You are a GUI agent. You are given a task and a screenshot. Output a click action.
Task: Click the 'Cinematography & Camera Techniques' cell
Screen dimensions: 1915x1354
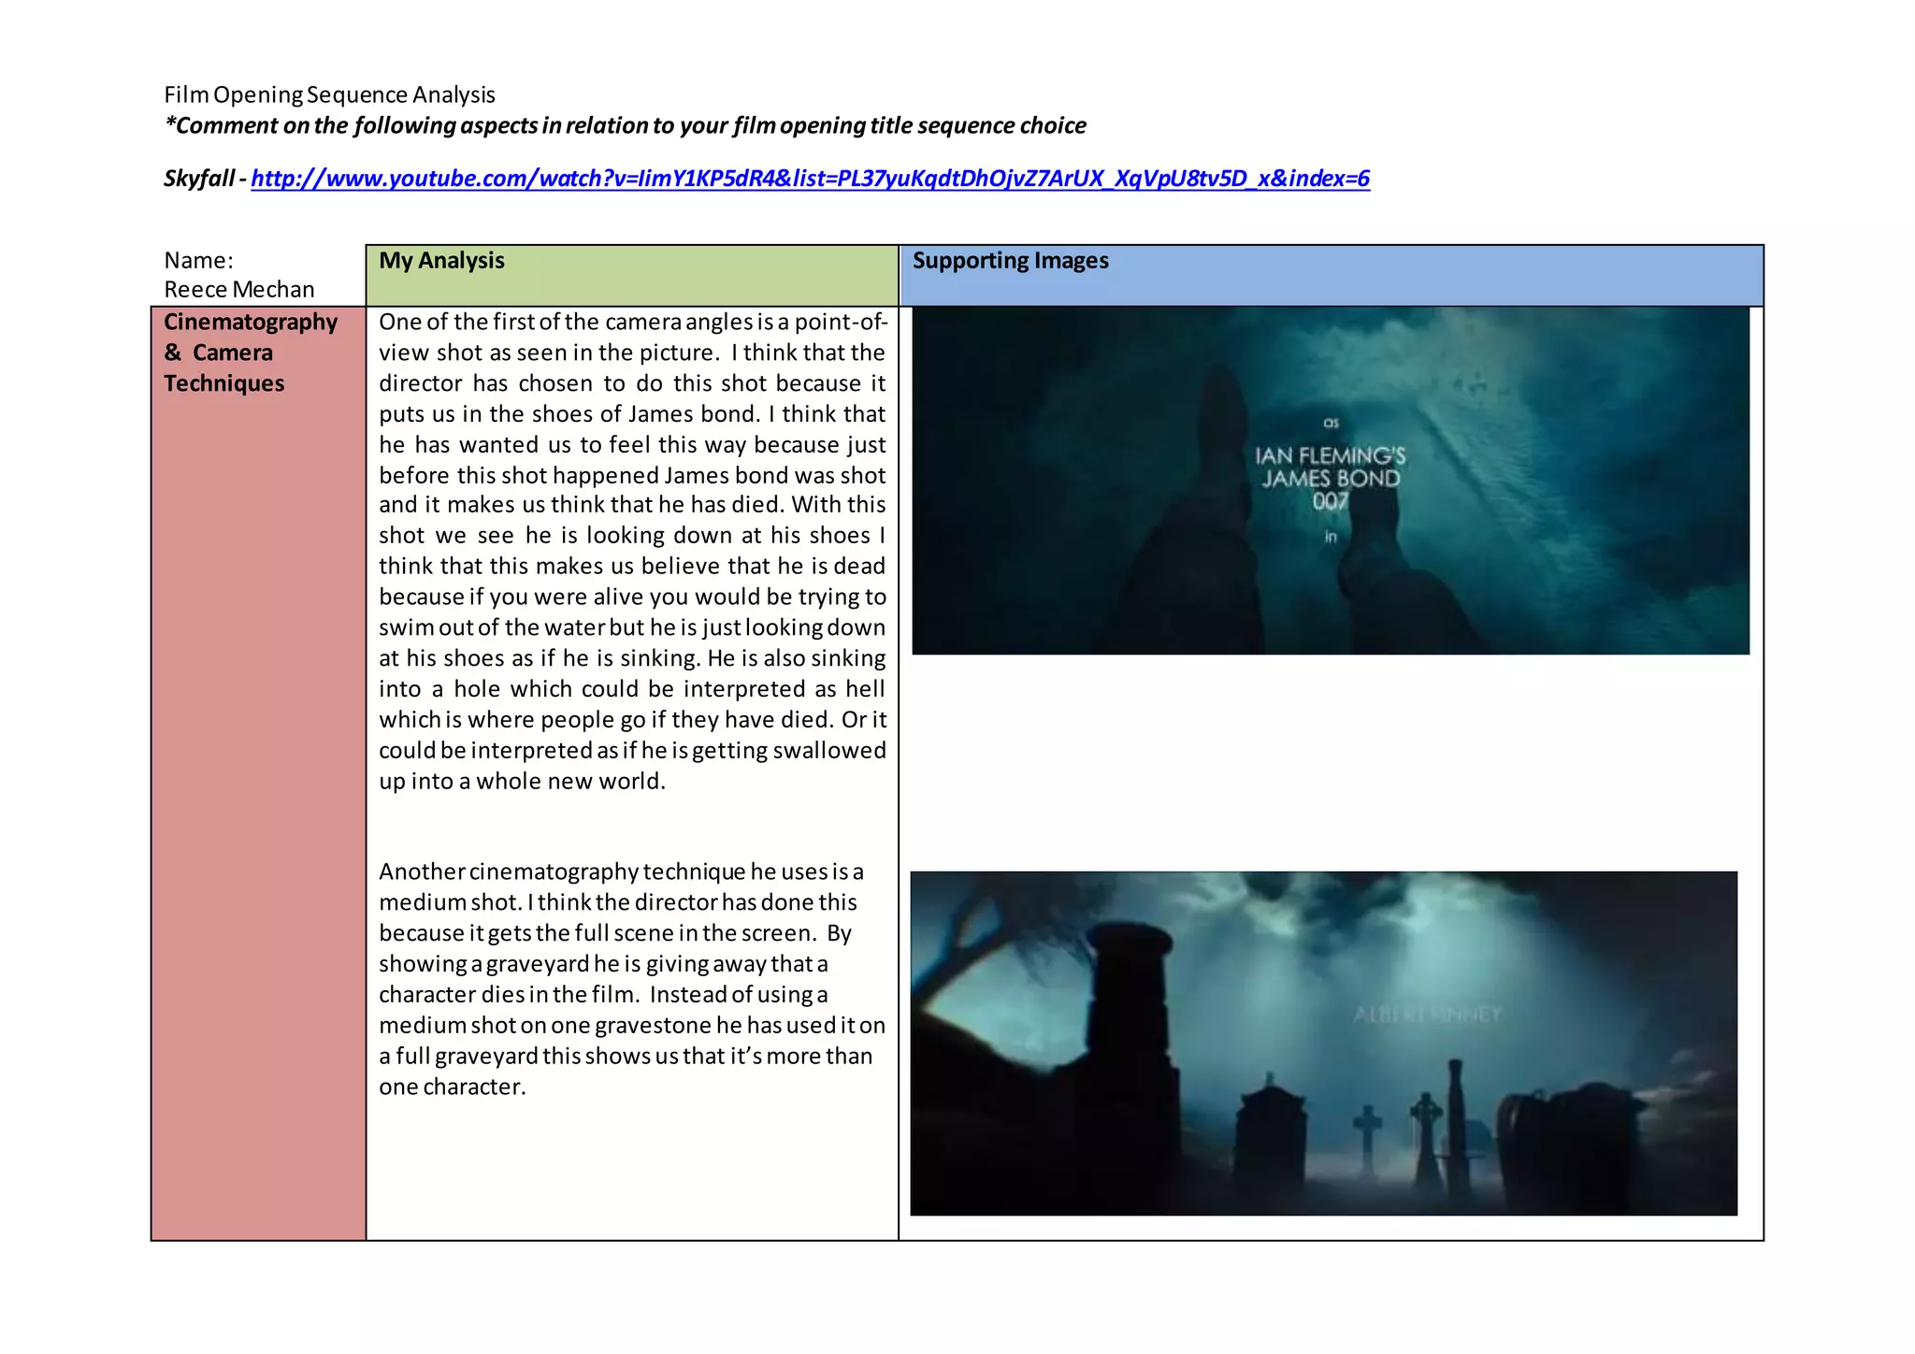[251, 353]
